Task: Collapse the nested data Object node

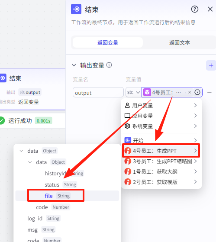Action: coord(30,162)
